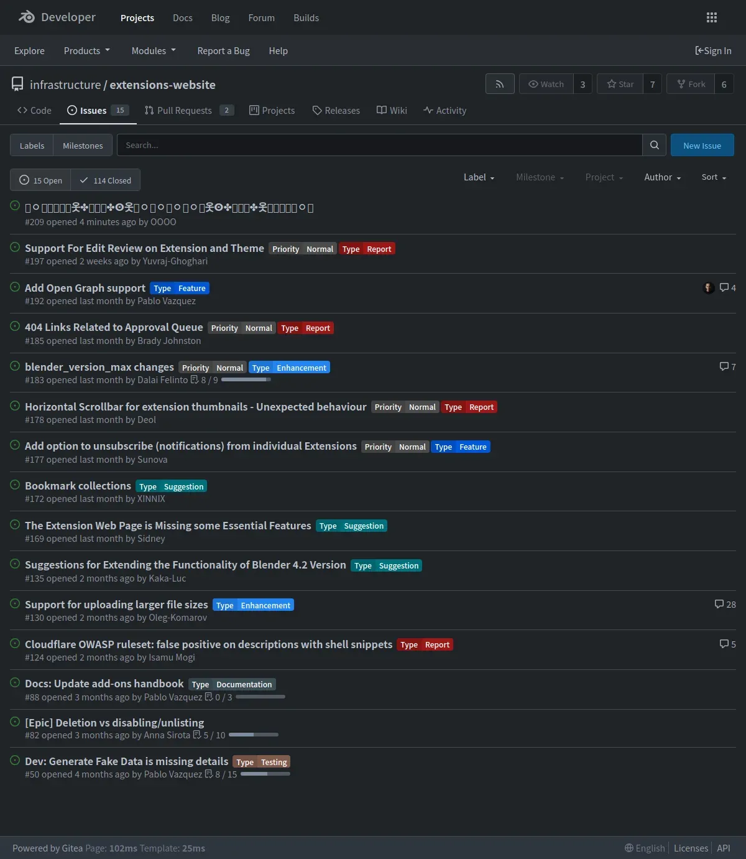The image size is (746, 859).
Task: Click the Milestones button
Action: pyautogui.click(x=83, y=145)
